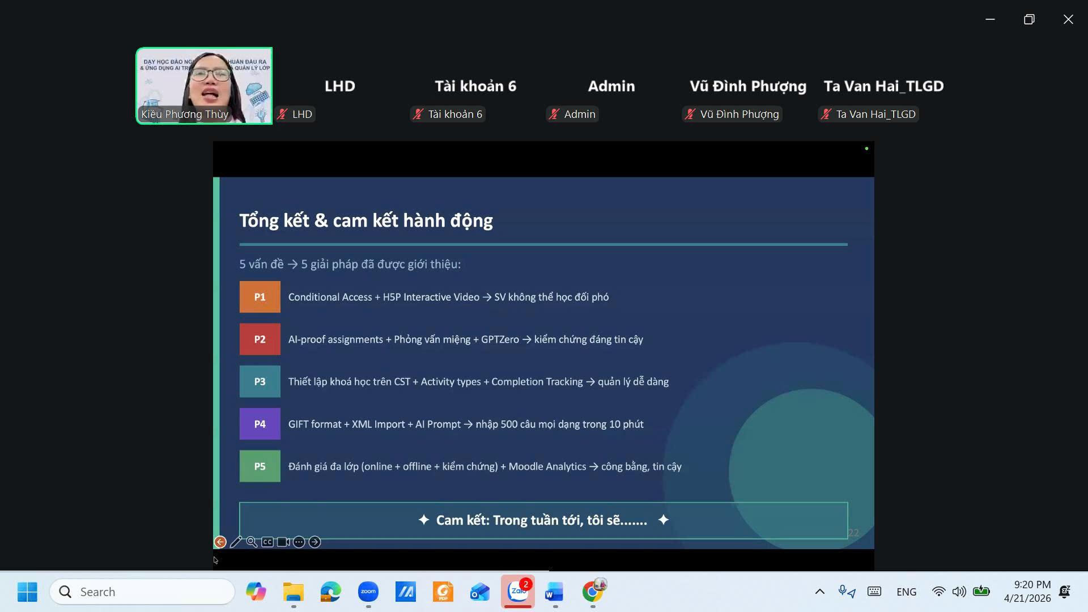Open ENG language input switcher
The height and width of the screenshot is (612, 1088).
tap(906, 592)
